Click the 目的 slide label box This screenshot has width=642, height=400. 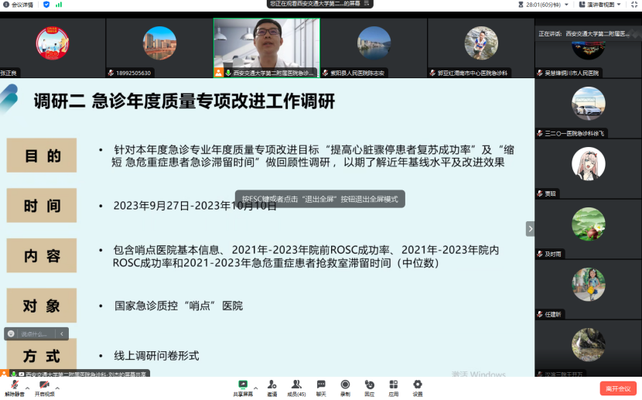tap(41, 156)
